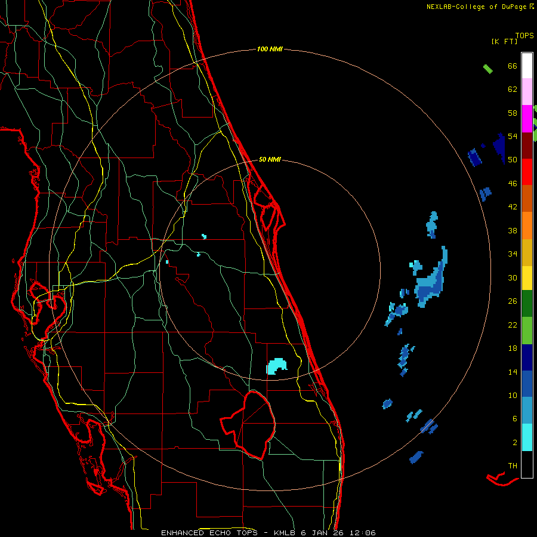
Task: Click the magenta legend color block
Action: [x=527, y=119]
